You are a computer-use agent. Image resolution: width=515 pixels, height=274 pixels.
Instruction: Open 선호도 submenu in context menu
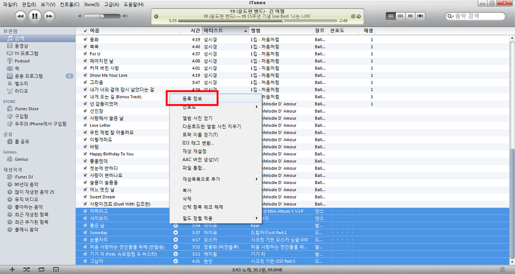(215, 107)
